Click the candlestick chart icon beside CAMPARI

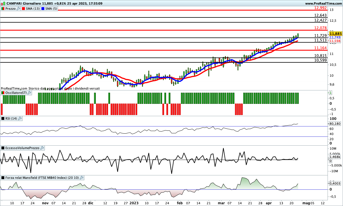click(3, 3)
